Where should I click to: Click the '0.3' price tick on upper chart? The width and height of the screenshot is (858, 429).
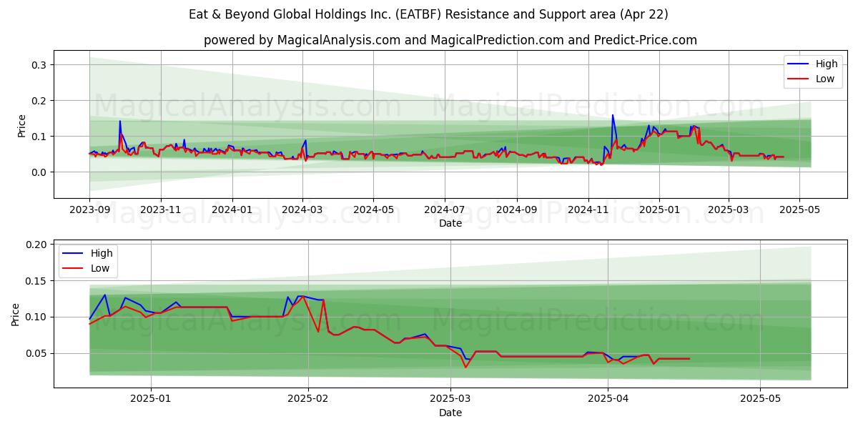[x=40, y=65]
